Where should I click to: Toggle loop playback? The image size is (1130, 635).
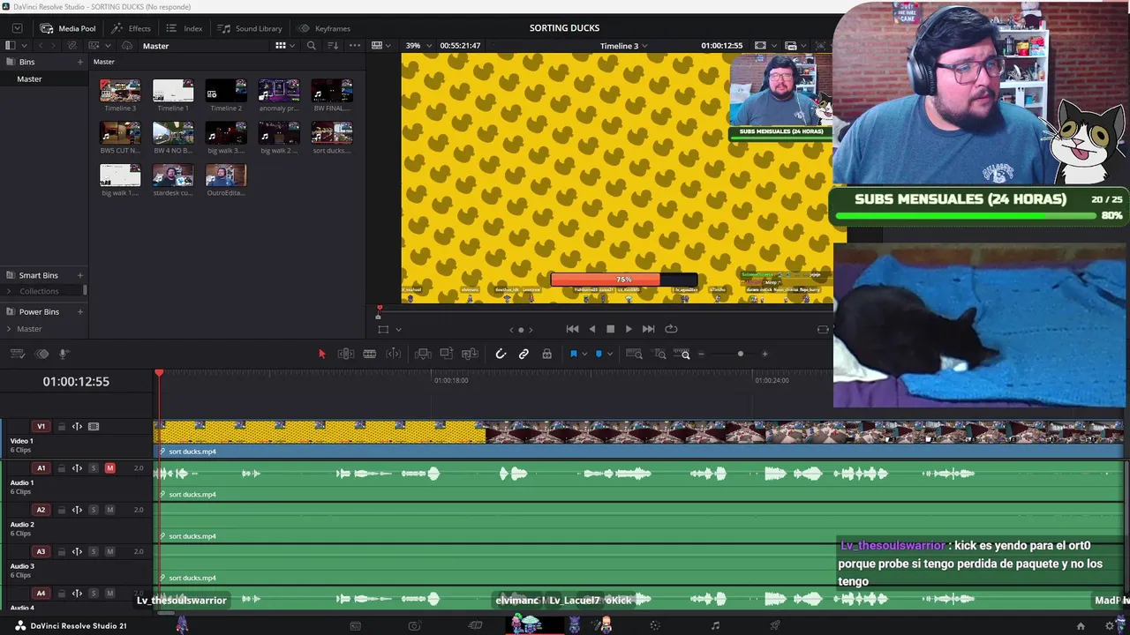tap(671, 329)
